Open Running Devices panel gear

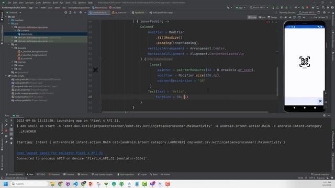[x=325, y=13]
